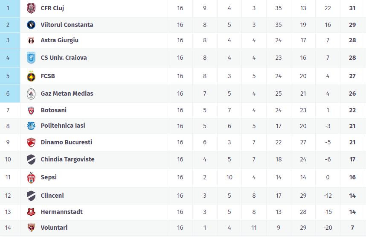Open the Clinceni team name link
The image size is (366, 237).
coord(52,196)
